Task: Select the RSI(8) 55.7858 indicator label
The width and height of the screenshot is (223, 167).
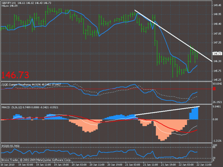Action: pos(10,146)
